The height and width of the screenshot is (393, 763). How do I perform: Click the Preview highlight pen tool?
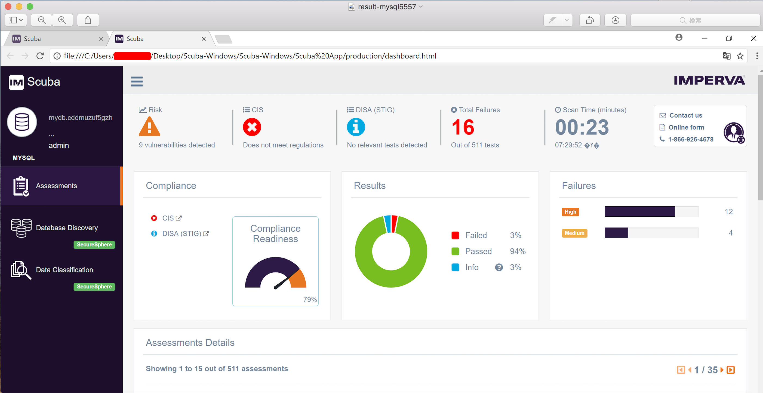[552, 20]
